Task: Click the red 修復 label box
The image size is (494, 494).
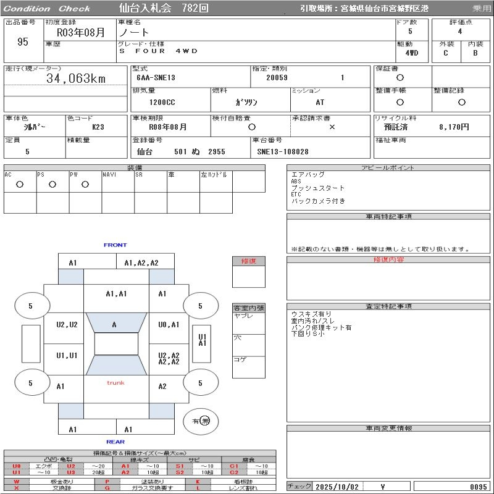Action: click(x=249, y=261)
